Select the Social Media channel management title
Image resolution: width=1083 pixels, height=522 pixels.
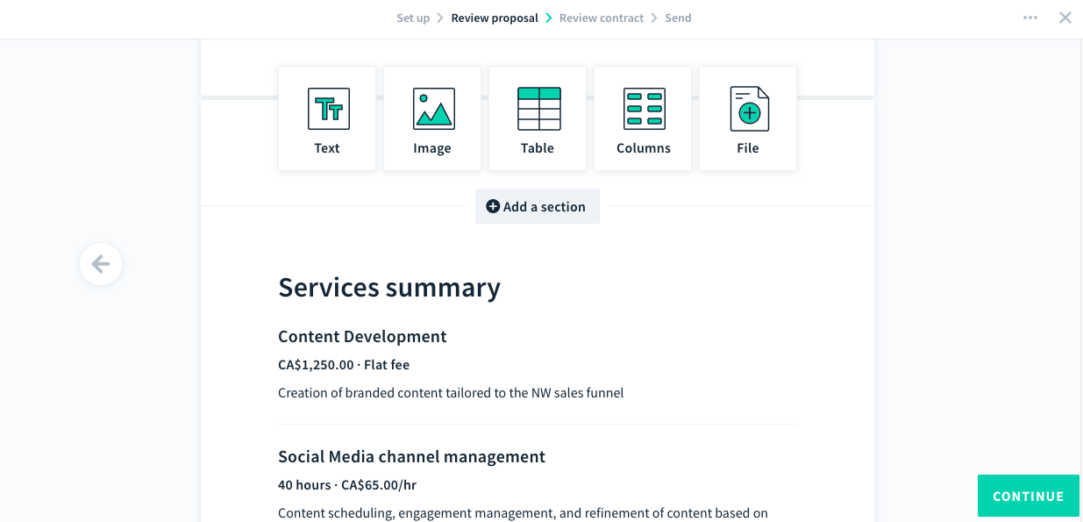coord(411,457)
